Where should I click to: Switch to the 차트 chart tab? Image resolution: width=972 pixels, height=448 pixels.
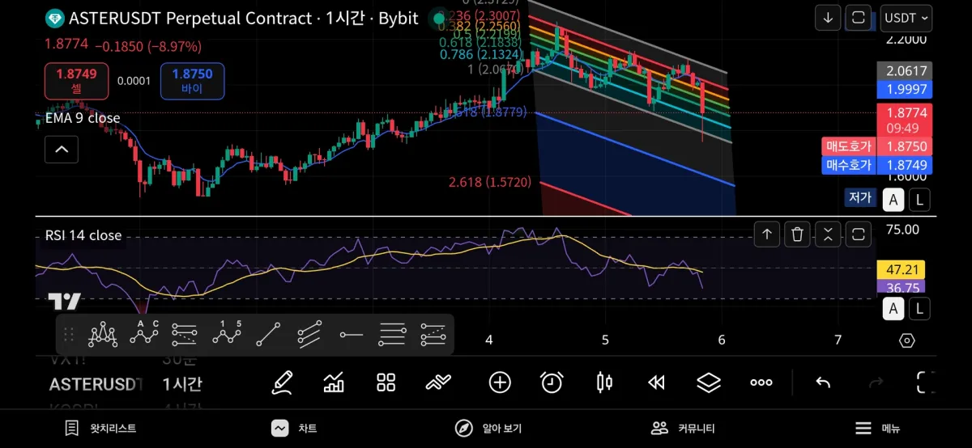(295, 429)
